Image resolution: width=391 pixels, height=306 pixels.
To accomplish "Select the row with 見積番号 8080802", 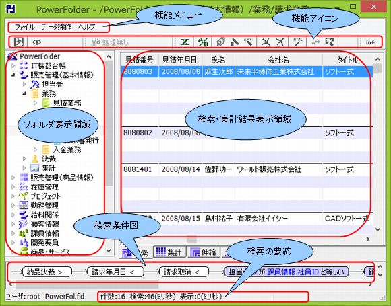I will point(247,133).
